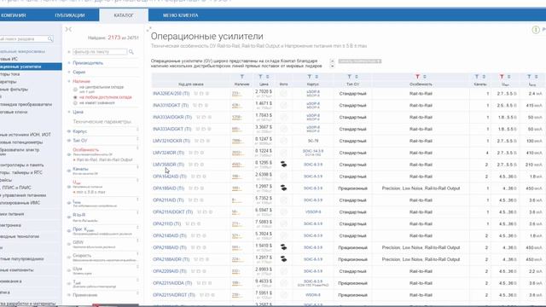The image size is (546, 307).
Task: Click the first small icon after INA326EA/250 (TI)
Action: coord(195,94)
